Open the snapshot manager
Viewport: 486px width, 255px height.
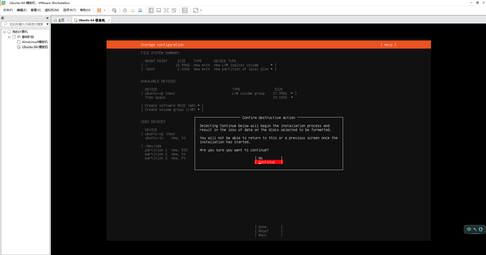140,10
